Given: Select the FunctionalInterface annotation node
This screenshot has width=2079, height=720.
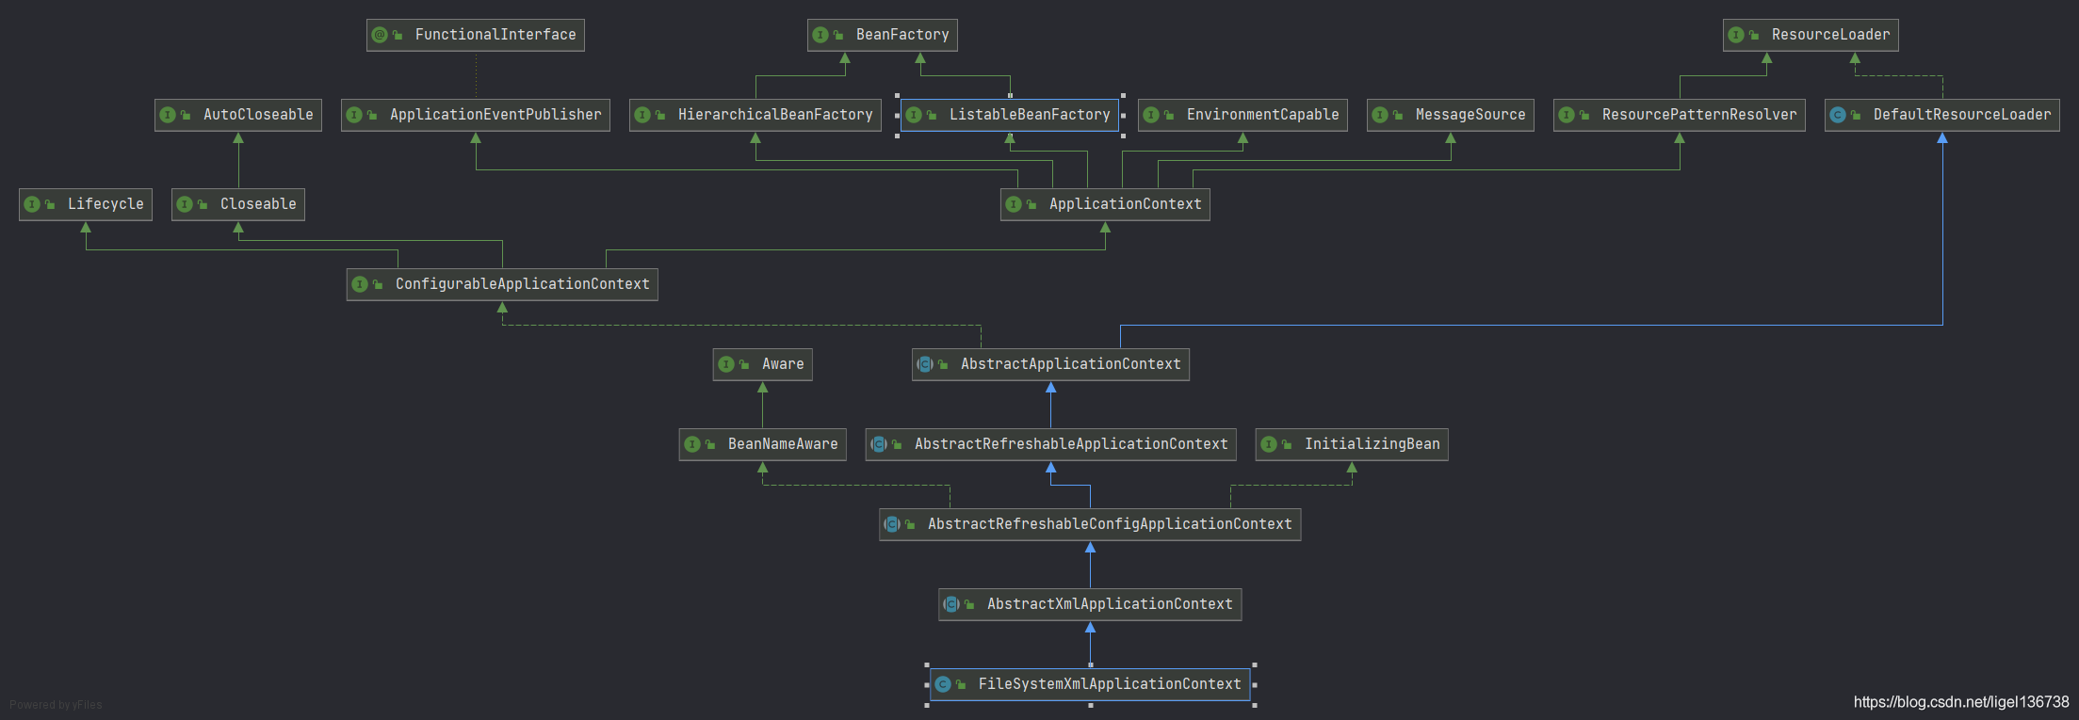Looking at the screenshot, I should (476, 35).
